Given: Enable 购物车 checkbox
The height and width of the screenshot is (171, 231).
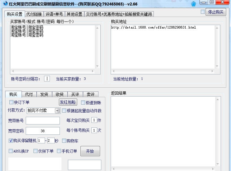Looking at the screenshot, I should 64,141.
